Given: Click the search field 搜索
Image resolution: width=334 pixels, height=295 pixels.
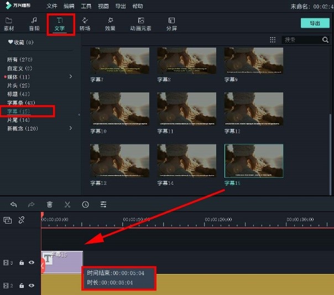Looking at the screenshot, I should tap(301, 40).
